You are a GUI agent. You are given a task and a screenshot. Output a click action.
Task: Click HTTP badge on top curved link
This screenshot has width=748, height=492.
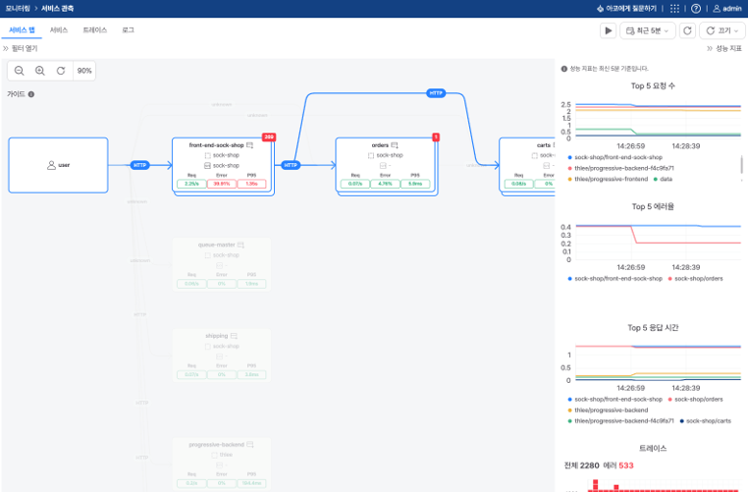[x=436, y=93]
